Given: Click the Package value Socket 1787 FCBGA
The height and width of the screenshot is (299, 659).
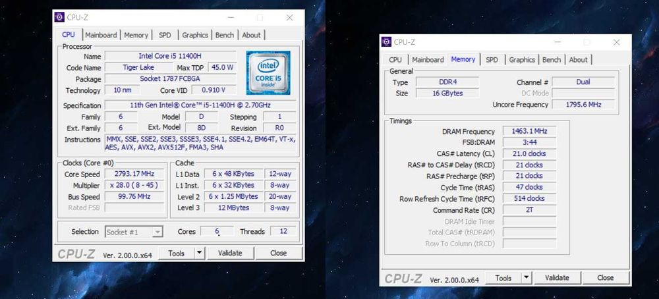Looking at the screenshot, I should pyautogui.click(x=170, y=78).
